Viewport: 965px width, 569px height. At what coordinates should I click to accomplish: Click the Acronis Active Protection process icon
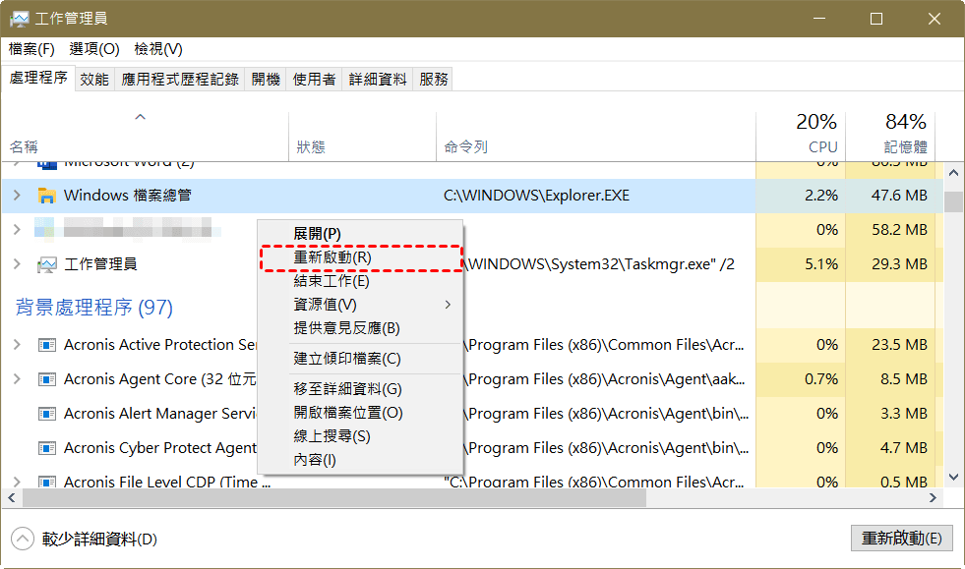[x=47, y=345]
